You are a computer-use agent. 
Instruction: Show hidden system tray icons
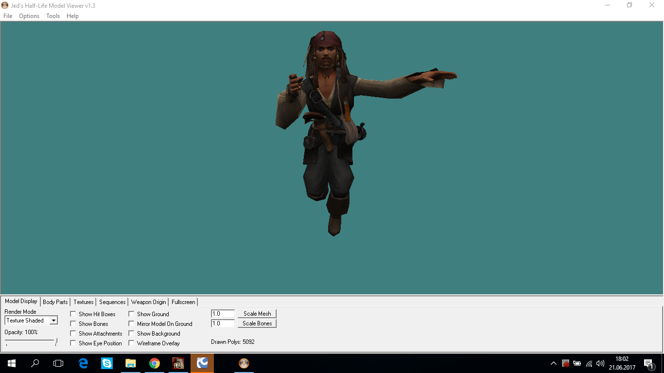[554, 363]
